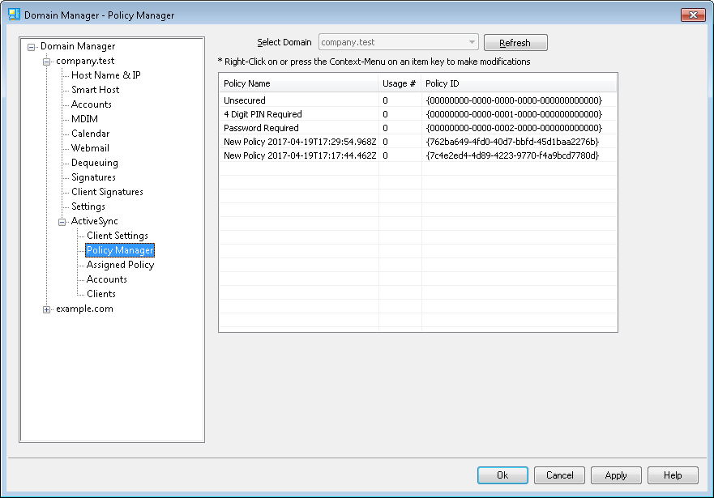Image resolution: width=714 pixels, height=498 pixels.
Task: Collapse the Domain Manager root node
Action: pyautogui.click(x=32, y=47)
